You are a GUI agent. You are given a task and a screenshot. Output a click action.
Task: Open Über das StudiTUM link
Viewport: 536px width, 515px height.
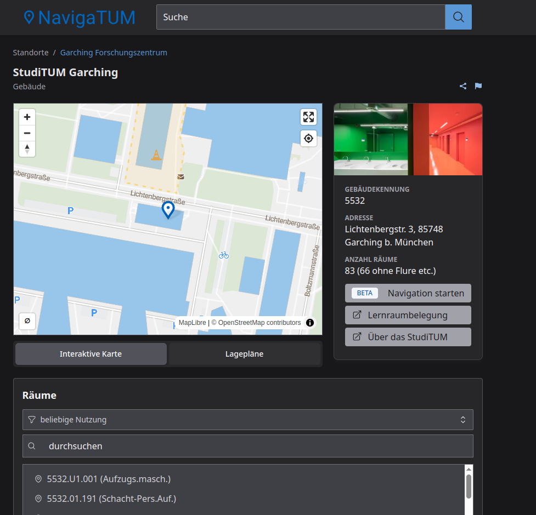pyautogui.click(x=408, y=337)
